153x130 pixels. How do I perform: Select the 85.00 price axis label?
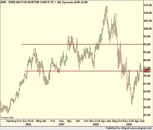click(x=147, y=52)
